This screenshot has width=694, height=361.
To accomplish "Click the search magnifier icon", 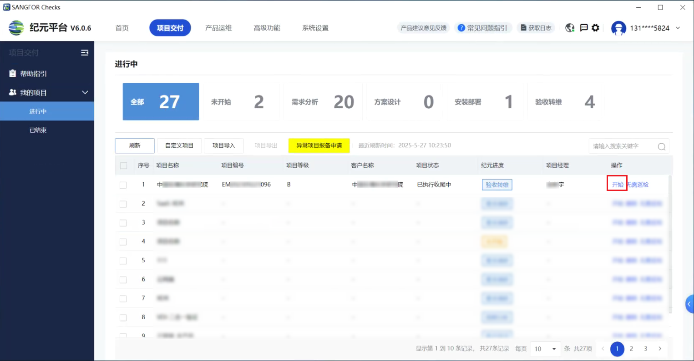I will click(661, 146).
